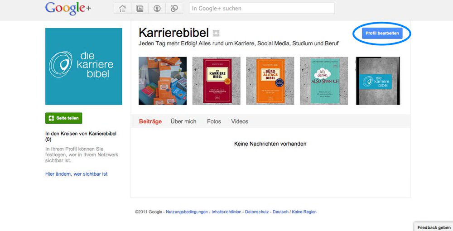Open the stacked orange books photo thumbnail

pyautogui.click(x=163, y=81)
